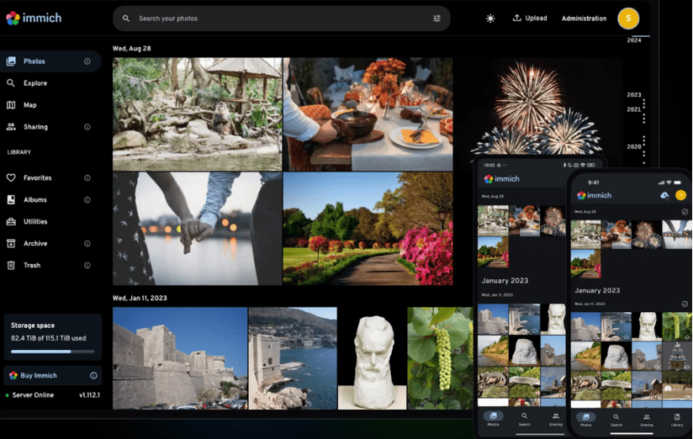Click the v1.112.1 version label
This screenshot has height=439, width=693.
coord(89,394)
